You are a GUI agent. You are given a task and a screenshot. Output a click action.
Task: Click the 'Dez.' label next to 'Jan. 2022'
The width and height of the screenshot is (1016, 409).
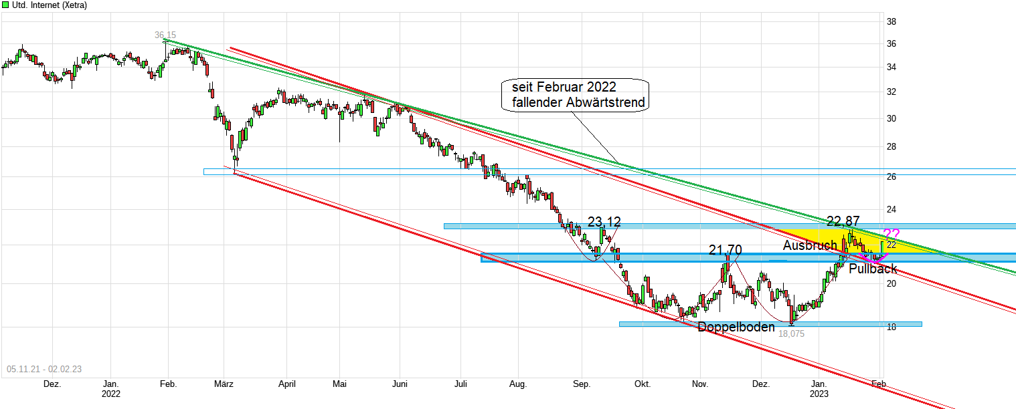point(52,384)
